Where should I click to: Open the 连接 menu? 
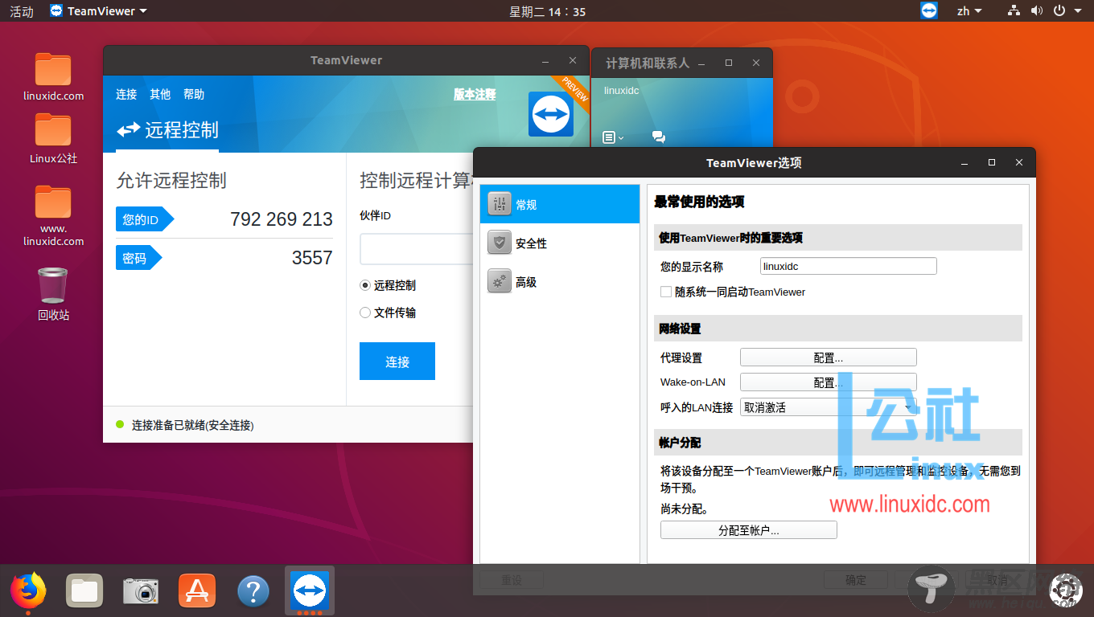tap(126, 94)
